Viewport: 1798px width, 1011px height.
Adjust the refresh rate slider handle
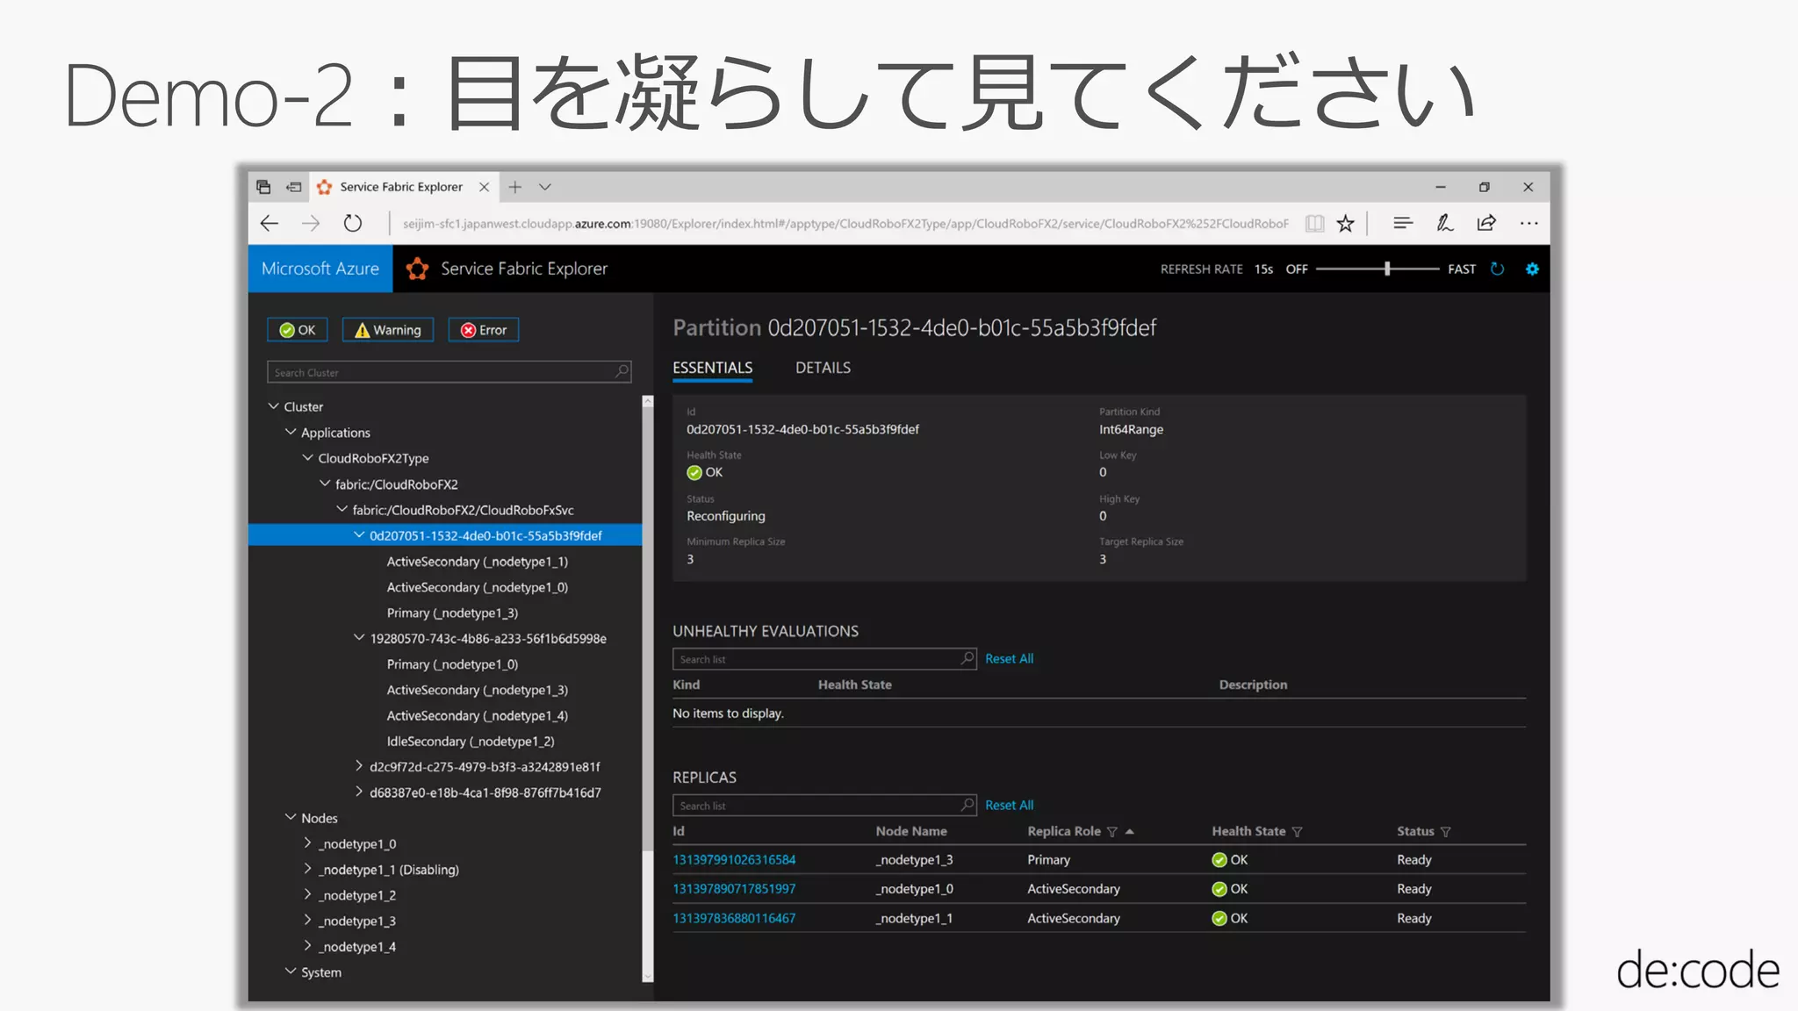click(x=1387, y=269)
